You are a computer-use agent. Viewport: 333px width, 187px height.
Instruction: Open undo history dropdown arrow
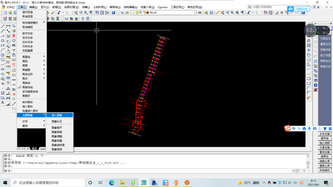tap(63, 13)
